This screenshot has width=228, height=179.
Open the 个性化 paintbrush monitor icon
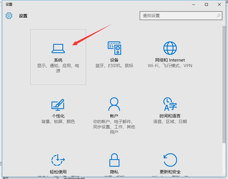(58, 105)
